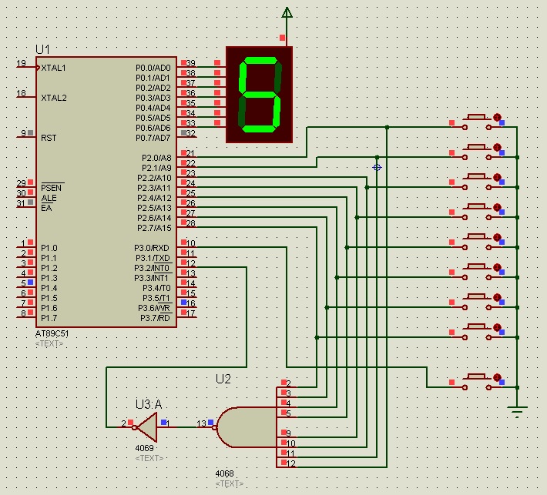The image size is (547, 495).
Task: Select the AT89C51 part value label
Action: [x=52, y=333]
